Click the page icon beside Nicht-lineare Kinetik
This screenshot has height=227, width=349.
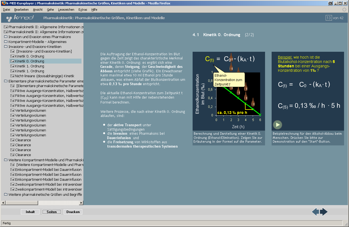point(12,76)
